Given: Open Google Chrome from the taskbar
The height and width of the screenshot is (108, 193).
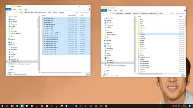Looking at the screenshot, I should [x=106, y=106].
